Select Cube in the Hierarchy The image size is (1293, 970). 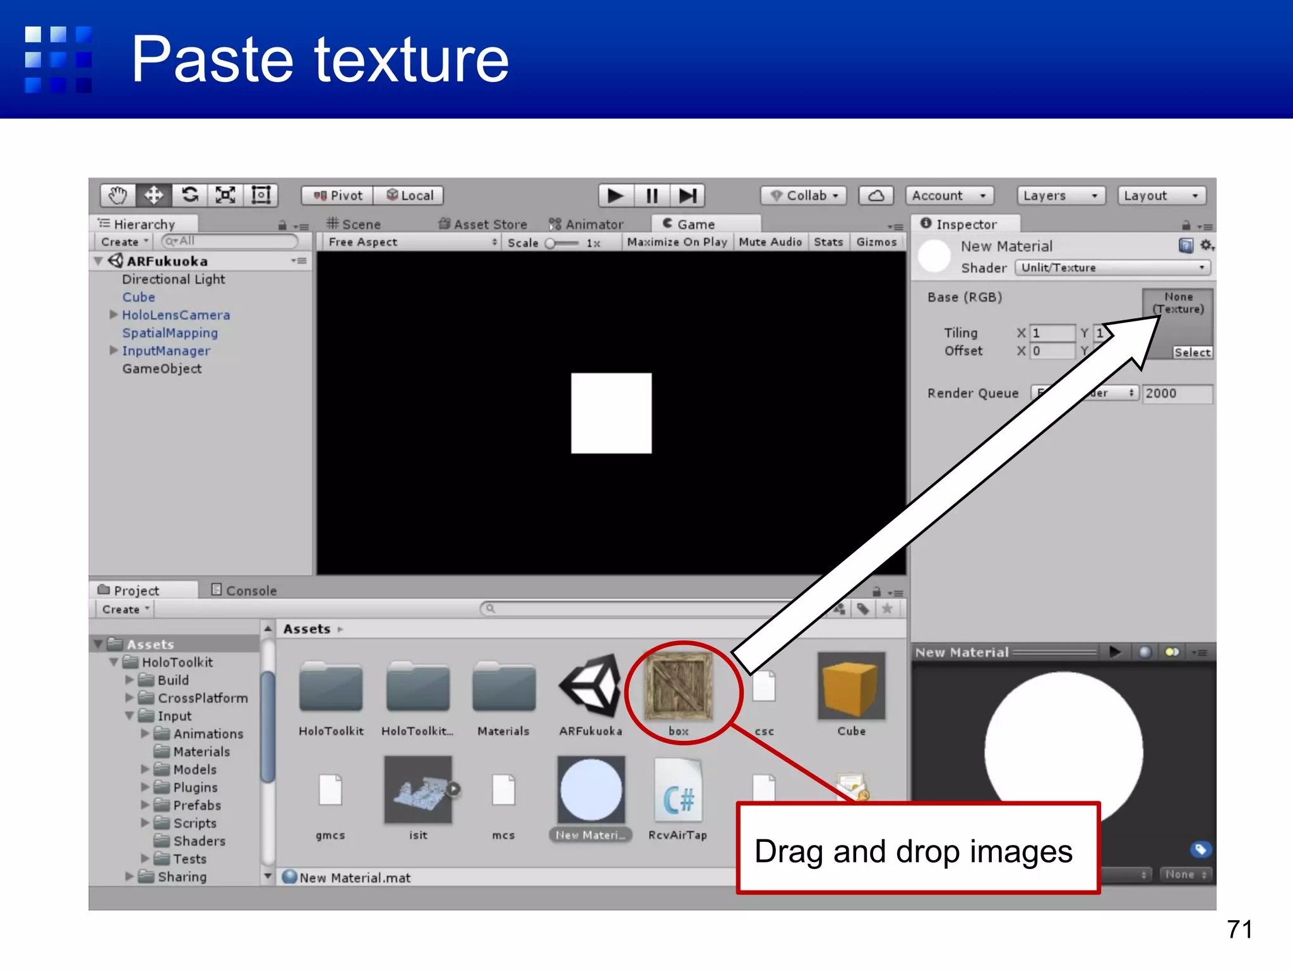pos(138,297)
